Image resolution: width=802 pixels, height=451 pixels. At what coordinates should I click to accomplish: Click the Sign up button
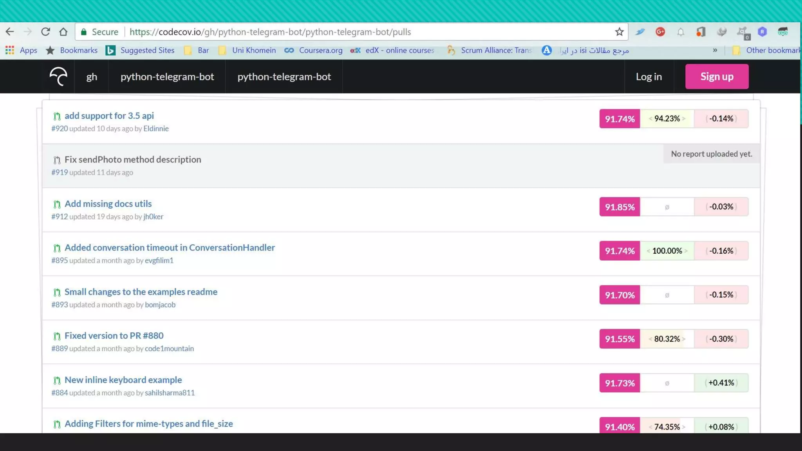click(717, 77)
